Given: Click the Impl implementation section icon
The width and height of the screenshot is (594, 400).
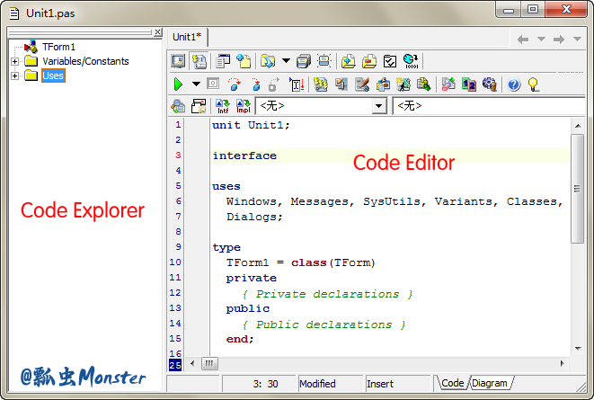Looking at the screenshot, I should tap(243, 107).
